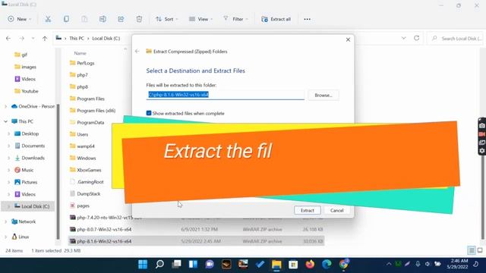The image size is (486, 273).
Task: Open Microsoft Edge from taskbar
Action: tap(327, 265)
